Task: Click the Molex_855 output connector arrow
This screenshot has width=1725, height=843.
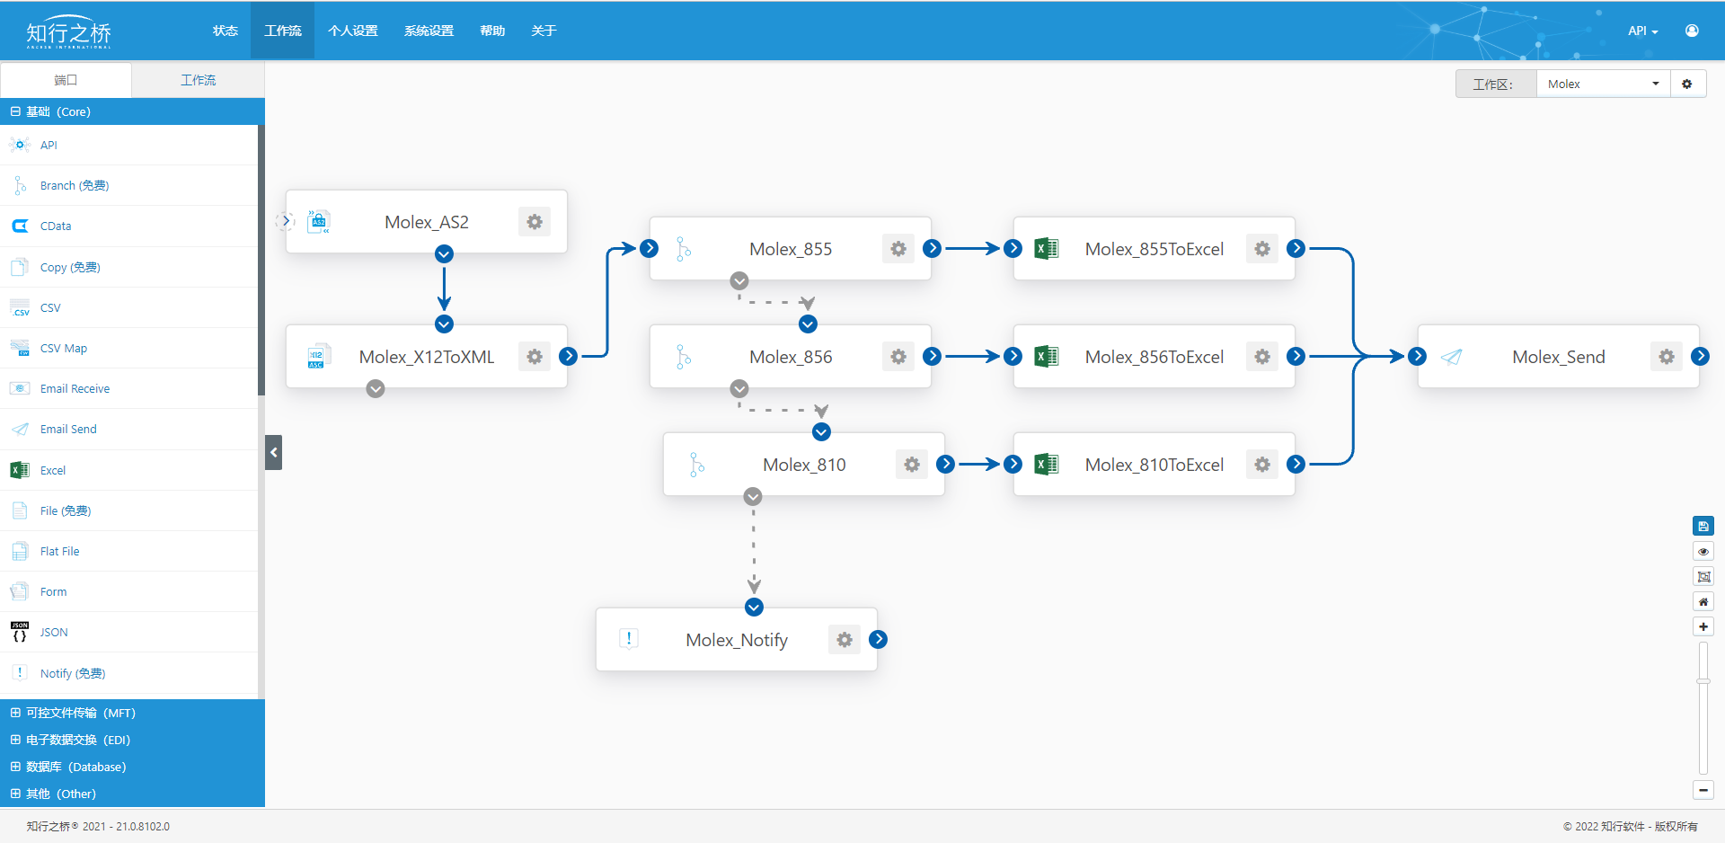Action: 933,248
